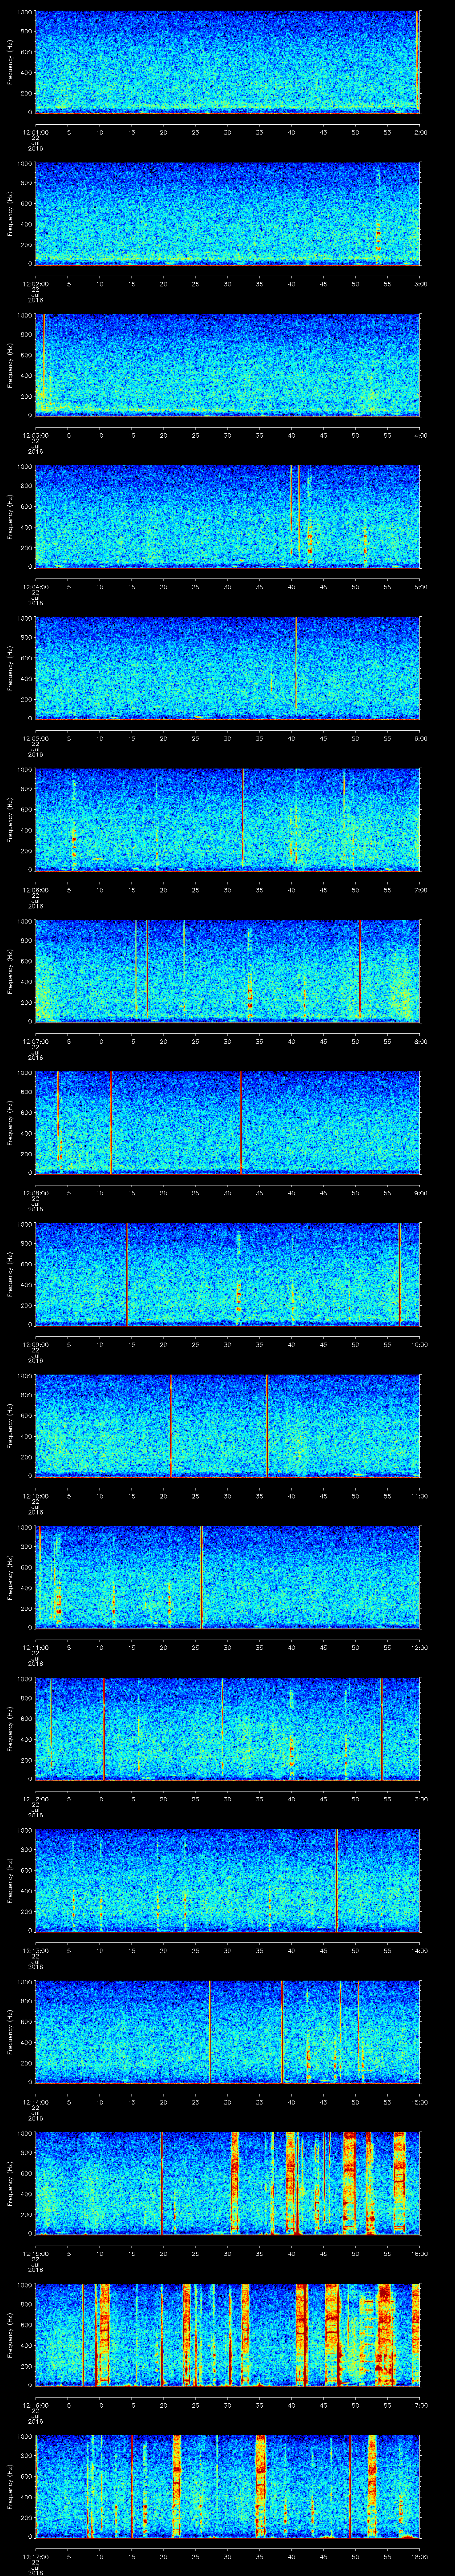Click the red vertical line in the 12:13:00 spectrogram
455x2576 pixels.
336,1880
